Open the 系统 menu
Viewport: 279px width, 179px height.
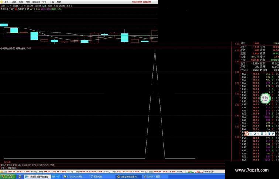(6, 2)
